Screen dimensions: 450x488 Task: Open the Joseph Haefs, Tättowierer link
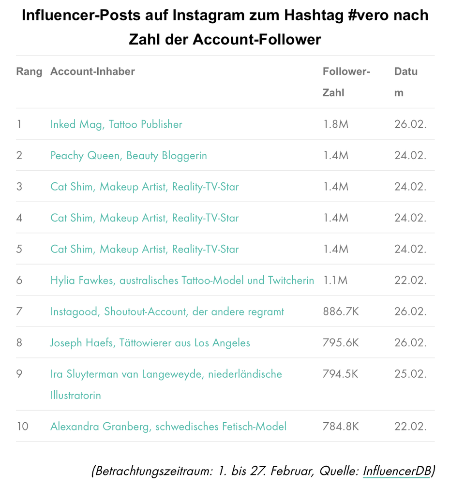150,343
